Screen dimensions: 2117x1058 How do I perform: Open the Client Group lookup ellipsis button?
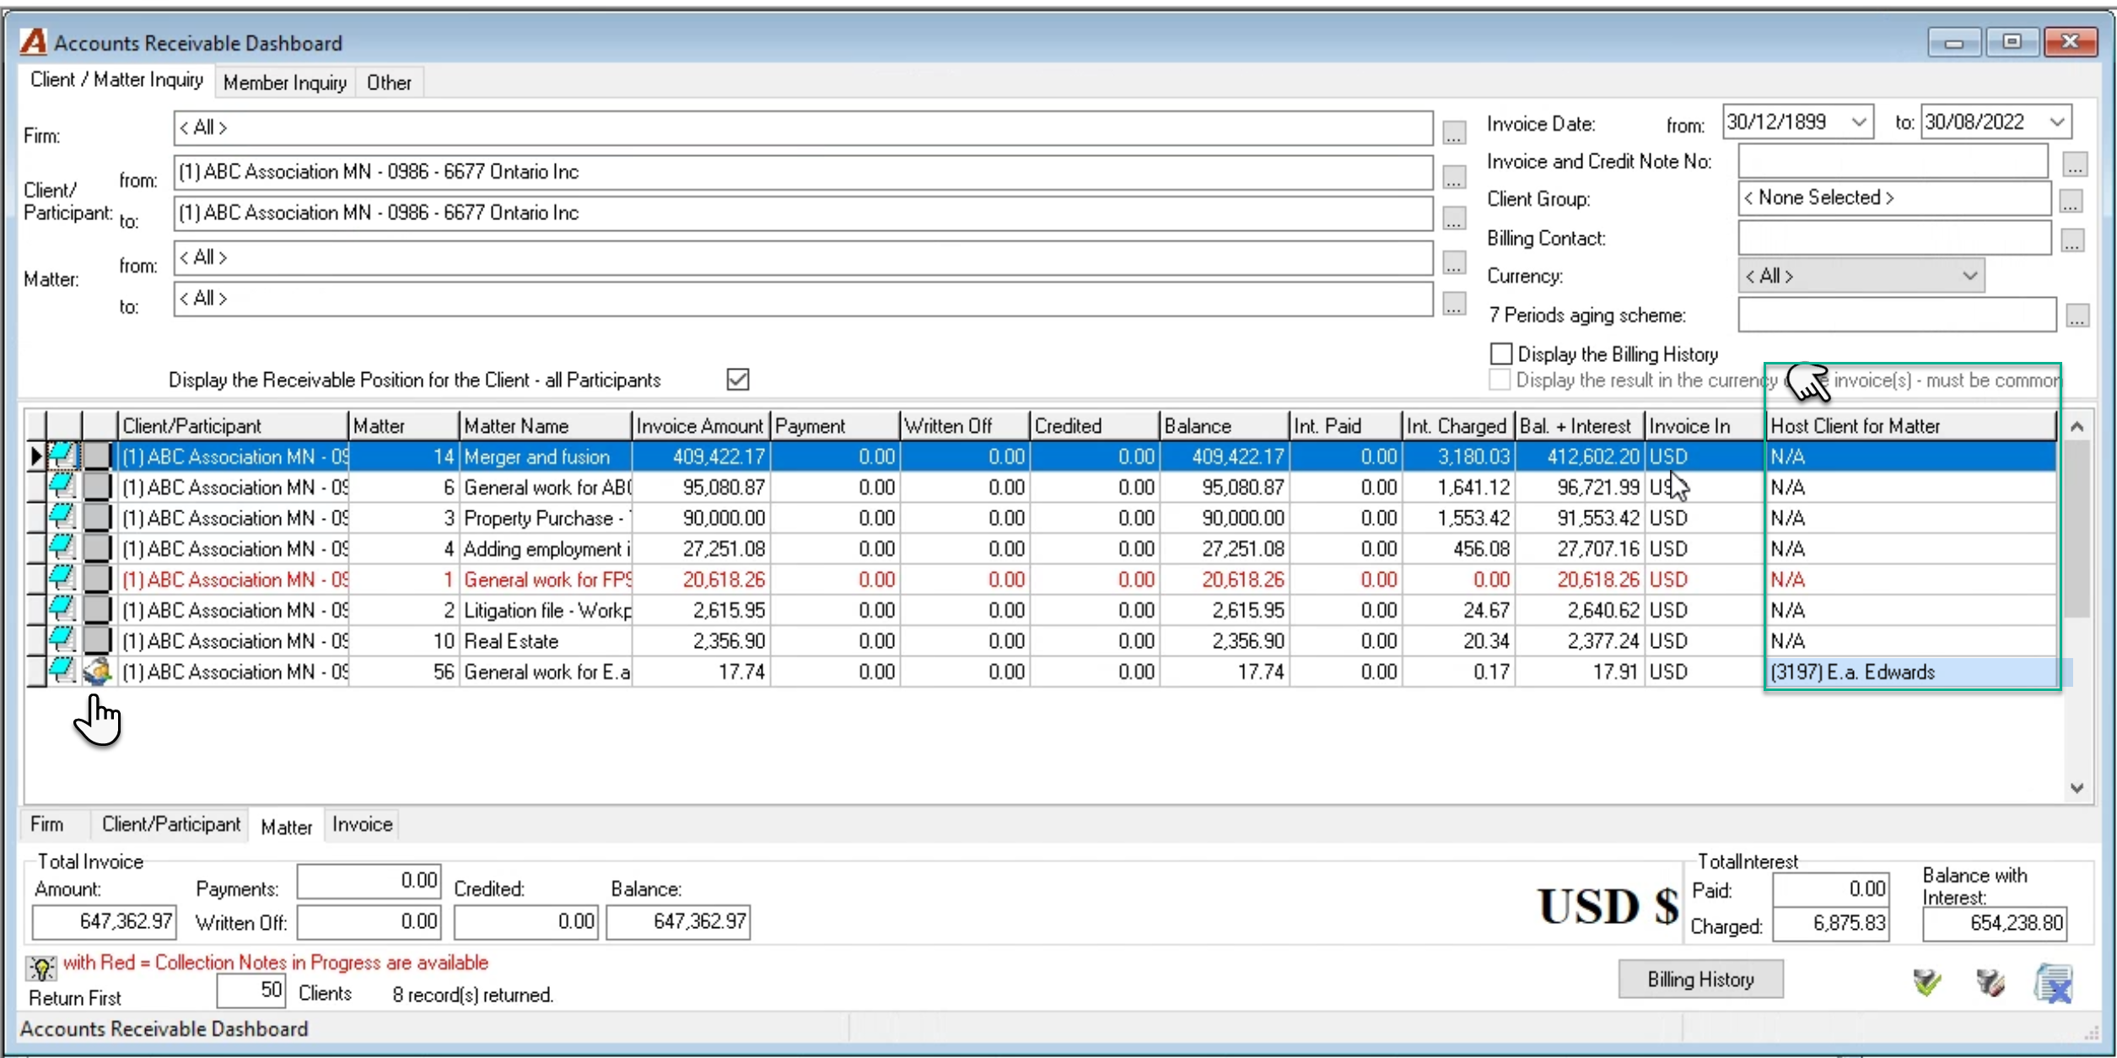click(2071, 201)
